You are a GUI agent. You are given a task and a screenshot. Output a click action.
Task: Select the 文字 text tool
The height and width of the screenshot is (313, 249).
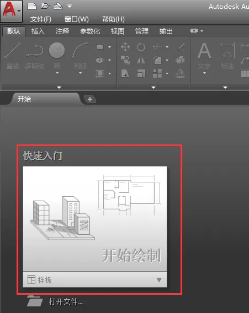coord(204,56)
